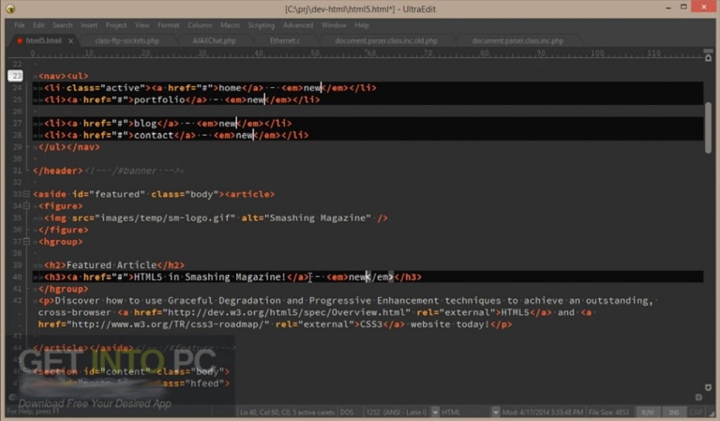
Task: Open the Window menu
Action: [334, 25]
